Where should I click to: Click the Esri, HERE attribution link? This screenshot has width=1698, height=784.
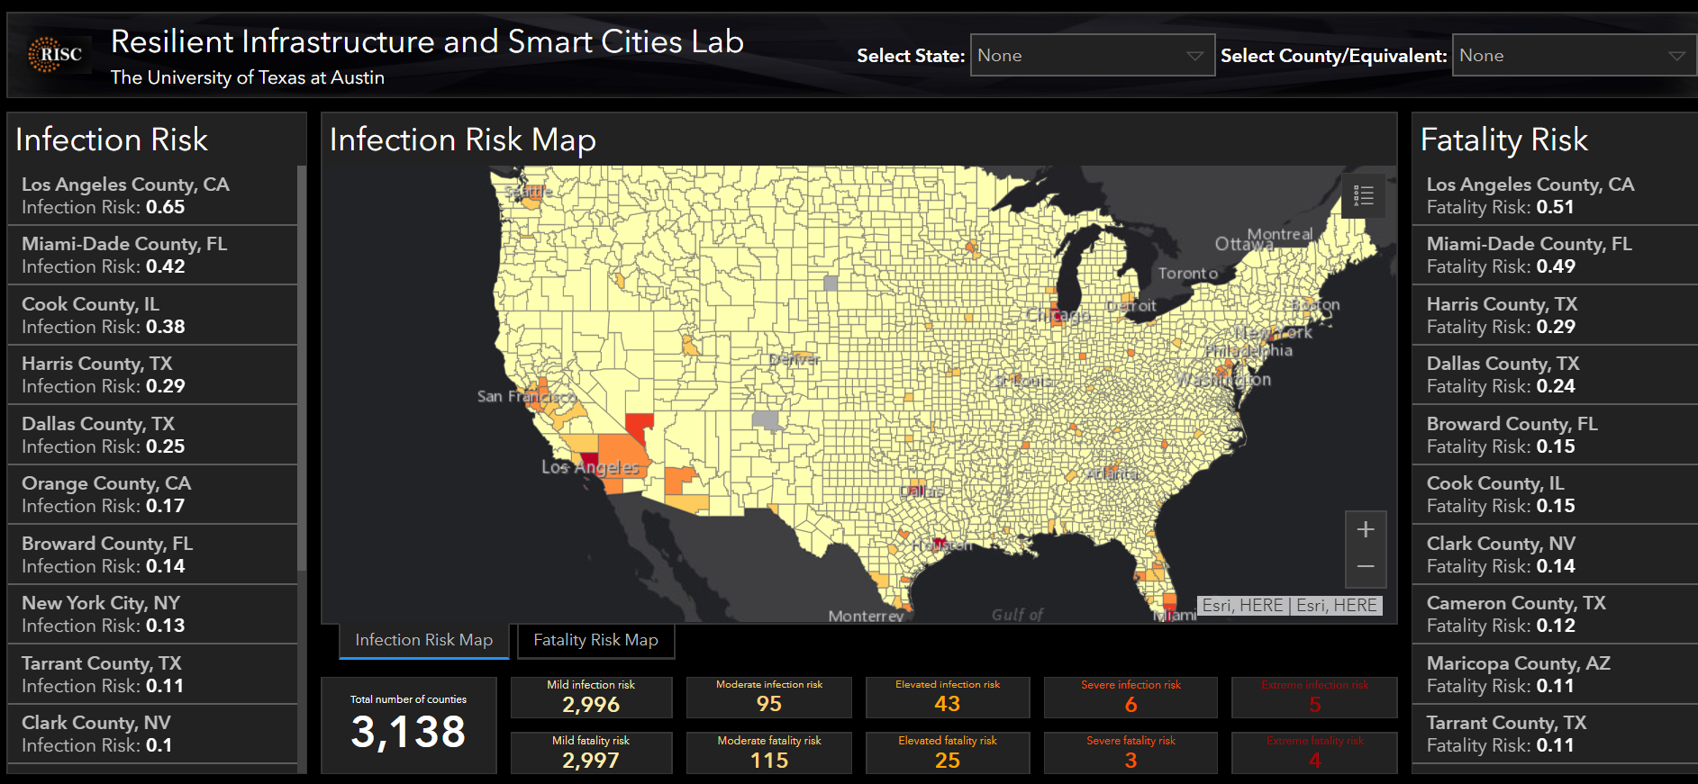(1289, 606)
